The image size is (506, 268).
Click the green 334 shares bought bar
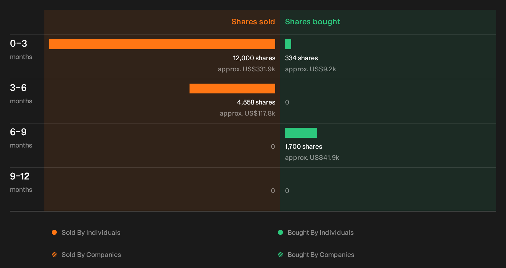point(288,44)
